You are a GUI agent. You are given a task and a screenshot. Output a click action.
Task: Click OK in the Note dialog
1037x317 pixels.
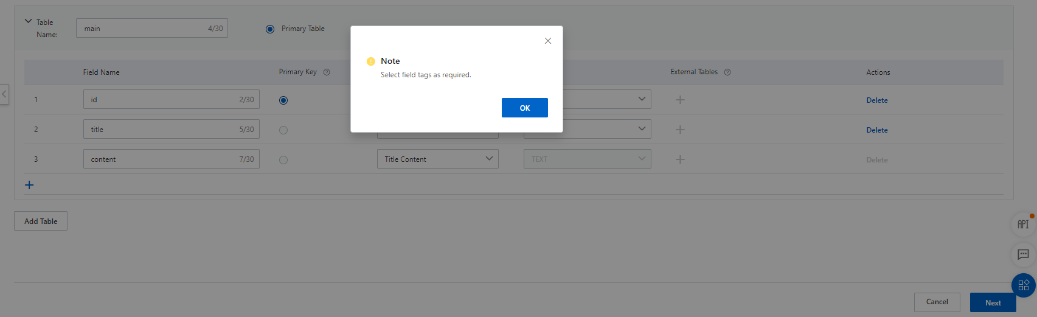tap(524, 108)
